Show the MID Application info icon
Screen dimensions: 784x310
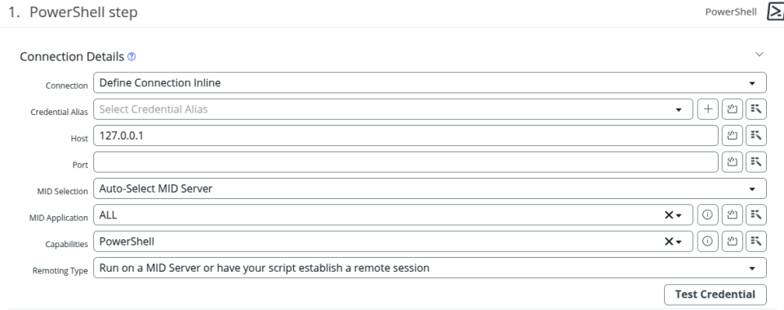coord(707,215)
